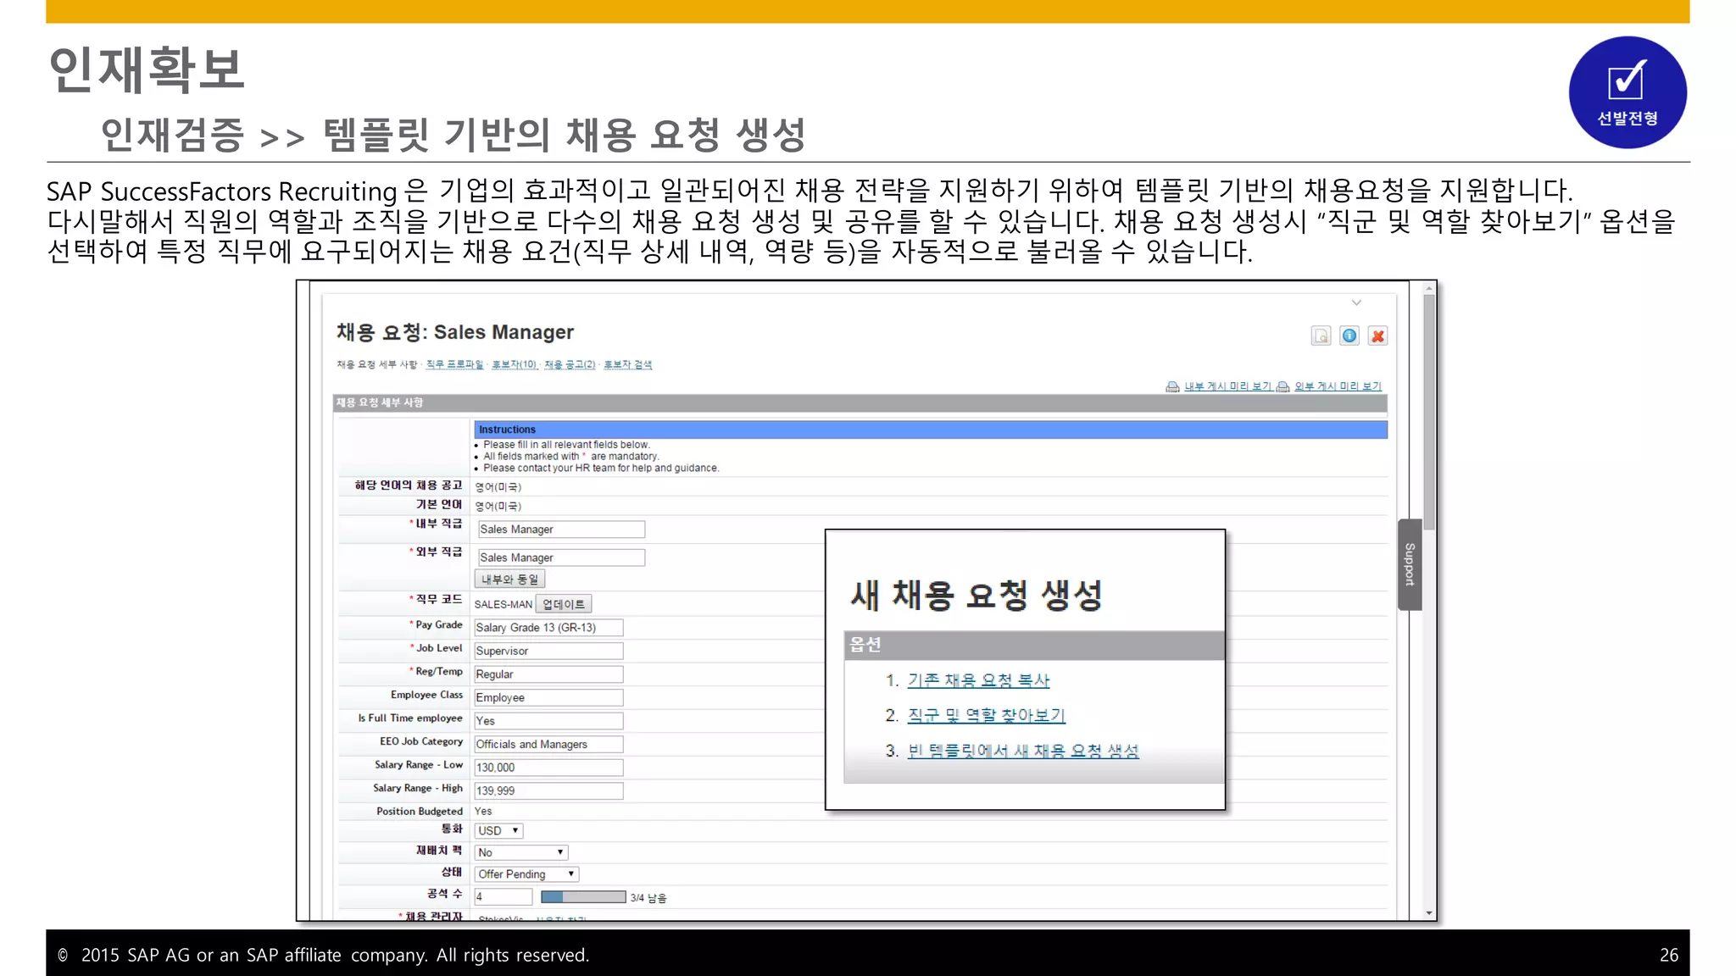
Task: Click the Pay Grade field
Action: pyautogui.click(x=548, y=628)
